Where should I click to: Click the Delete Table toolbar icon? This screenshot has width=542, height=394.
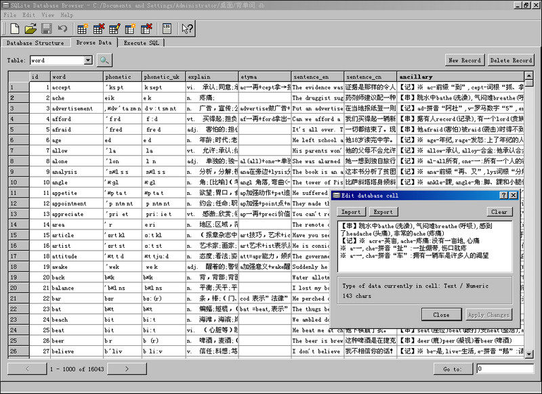(98, 28)
